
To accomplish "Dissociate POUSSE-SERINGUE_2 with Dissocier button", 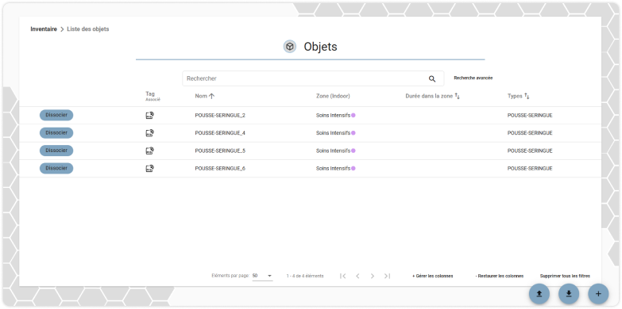I will click(56, 115).
